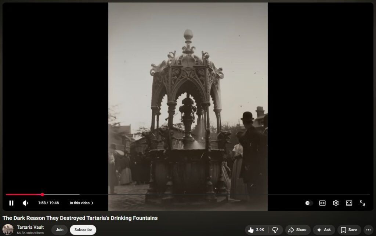Click the red progress bar scrubber
The height and width of the screenshot is (236, 376).
42,194
